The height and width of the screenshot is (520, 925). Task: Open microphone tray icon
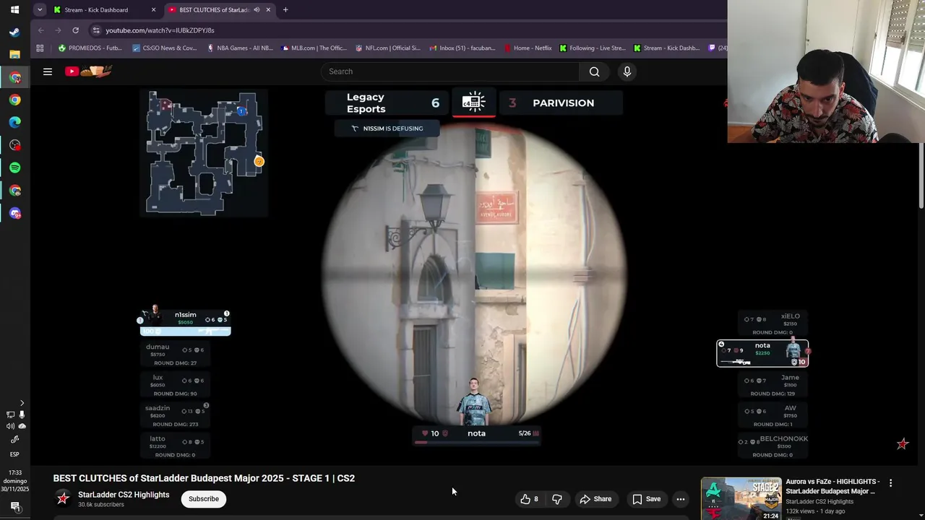pos(22,415)
